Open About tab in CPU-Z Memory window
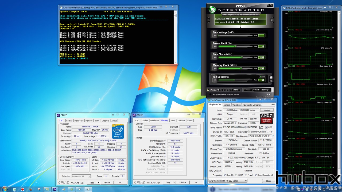This screenshot has height=192, width=342. pos(190,121)
